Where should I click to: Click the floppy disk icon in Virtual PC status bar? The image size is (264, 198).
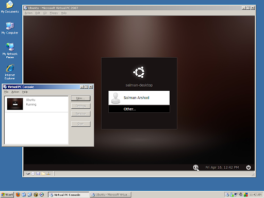pos(38,174)
